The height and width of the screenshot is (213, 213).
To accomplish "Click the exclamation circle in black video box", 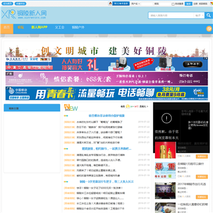I will 166,118.
